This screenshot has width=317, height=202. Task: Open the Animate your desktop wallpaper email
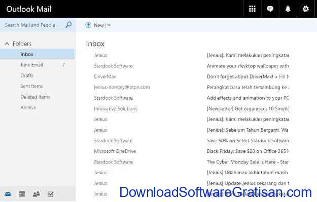pyautogui.click(x=191, y=66)
